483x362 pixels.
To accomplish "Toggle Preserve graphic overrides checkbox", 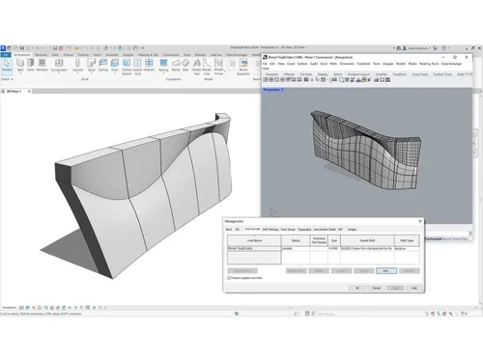I will (229, 278).
